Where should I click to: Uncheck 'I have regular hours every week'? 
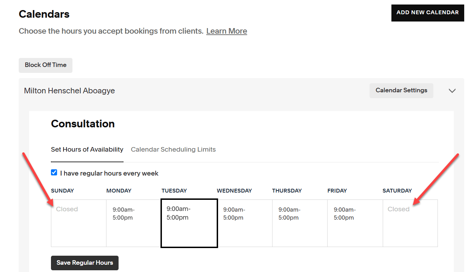coord(54,172)
